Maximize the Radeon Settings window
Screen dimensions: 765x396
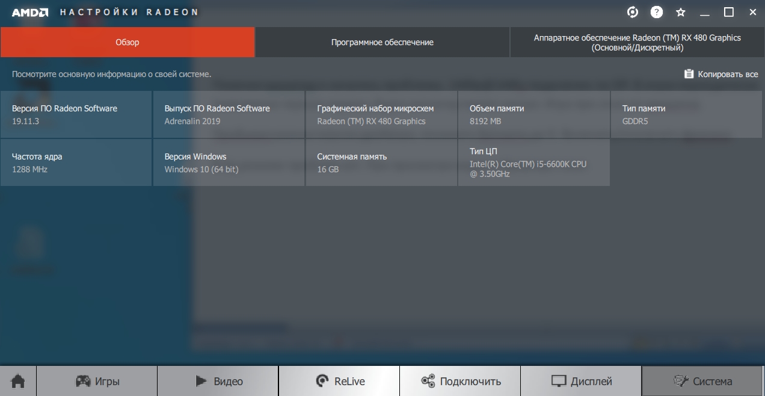click(x=729, y=12)
